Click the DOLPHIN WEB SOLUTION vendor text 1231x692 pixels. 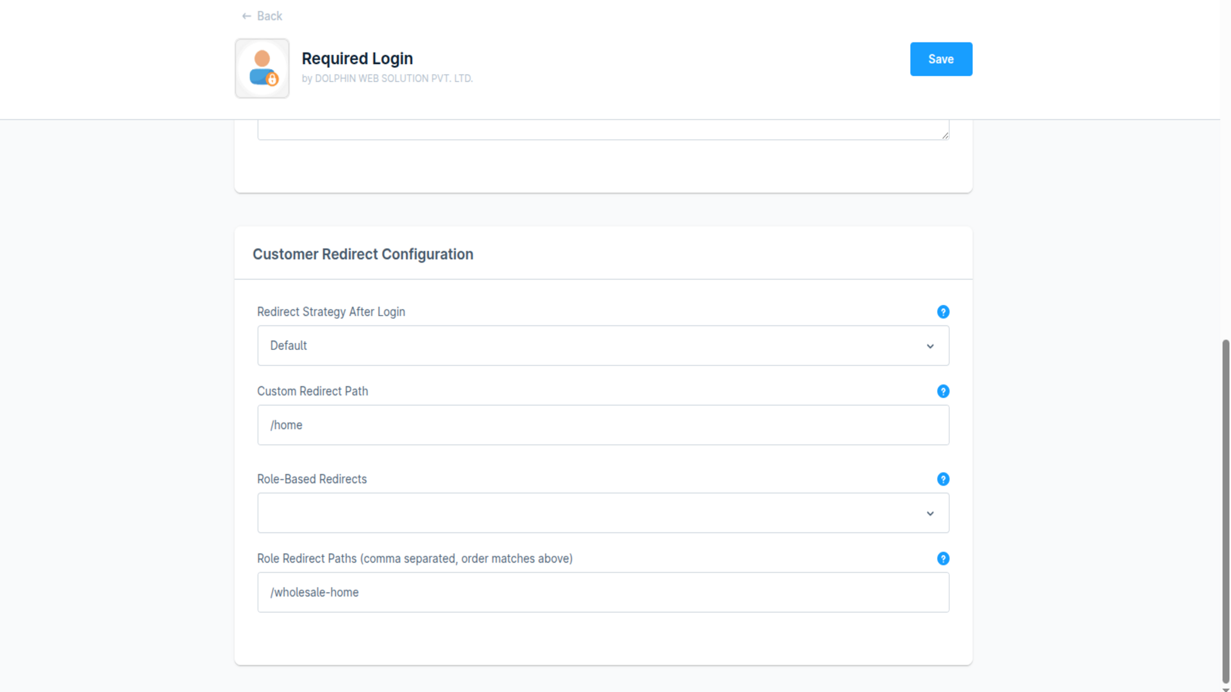(387, 78)
